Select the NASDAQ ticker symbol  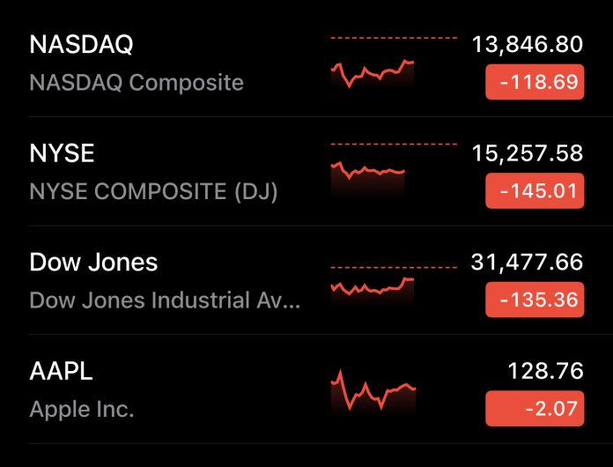click(81, 45)
